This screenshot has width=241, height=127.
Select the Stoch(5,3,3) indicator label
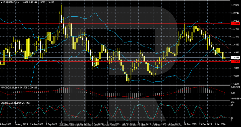[x=7, y=103]
